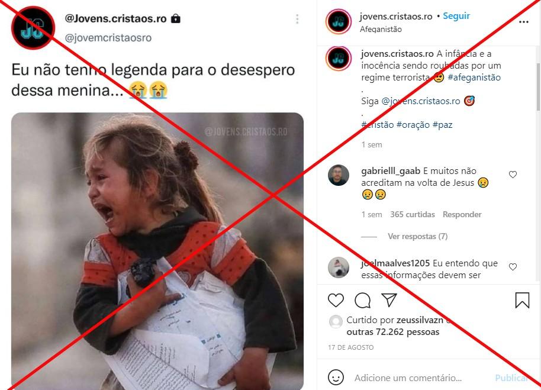Open three-dot options menu on Instagram header
The height and width of the screenshot is (390, 541).
click(524, 22)
